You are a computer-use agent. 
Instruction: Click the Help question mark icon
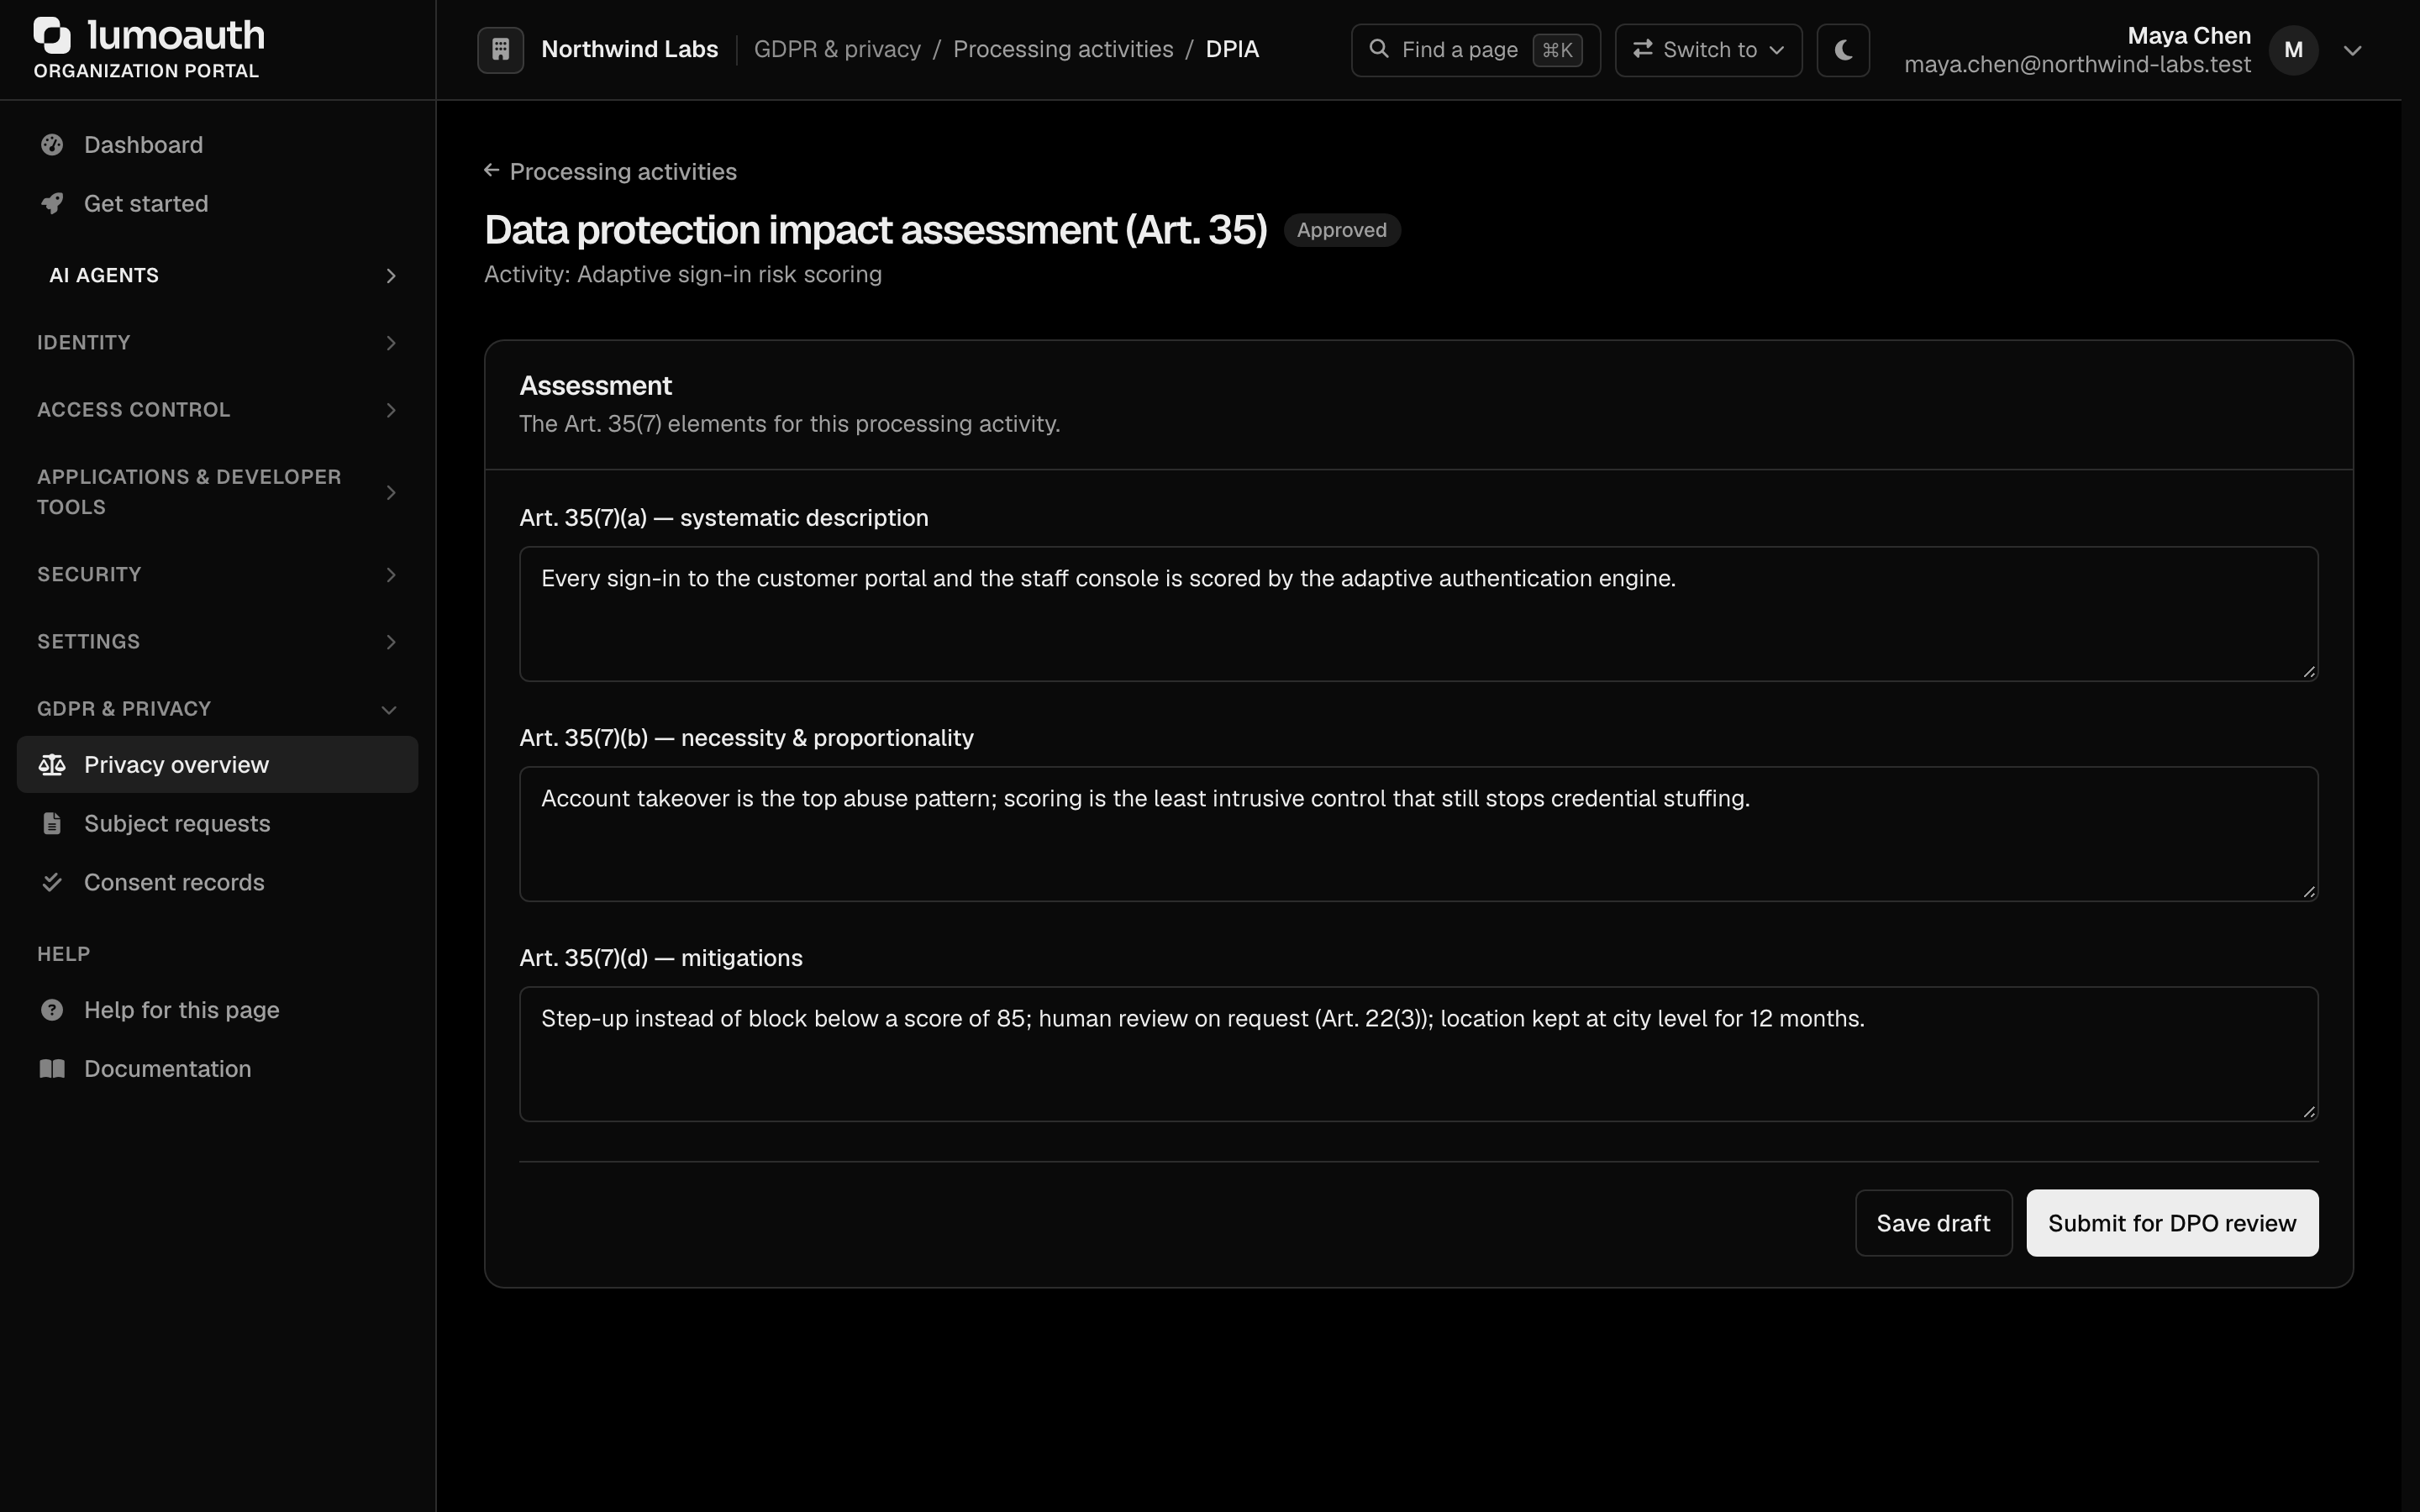[52, 1010]
